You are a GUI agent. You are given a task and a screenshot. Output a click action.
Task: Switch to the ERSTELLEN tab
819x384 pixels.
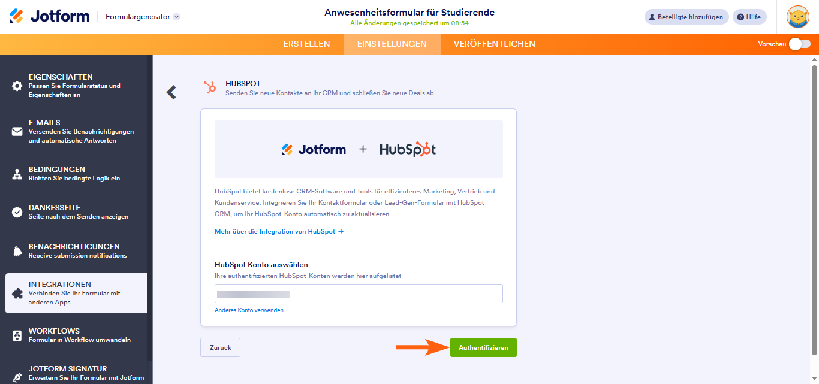click(306, 44)
